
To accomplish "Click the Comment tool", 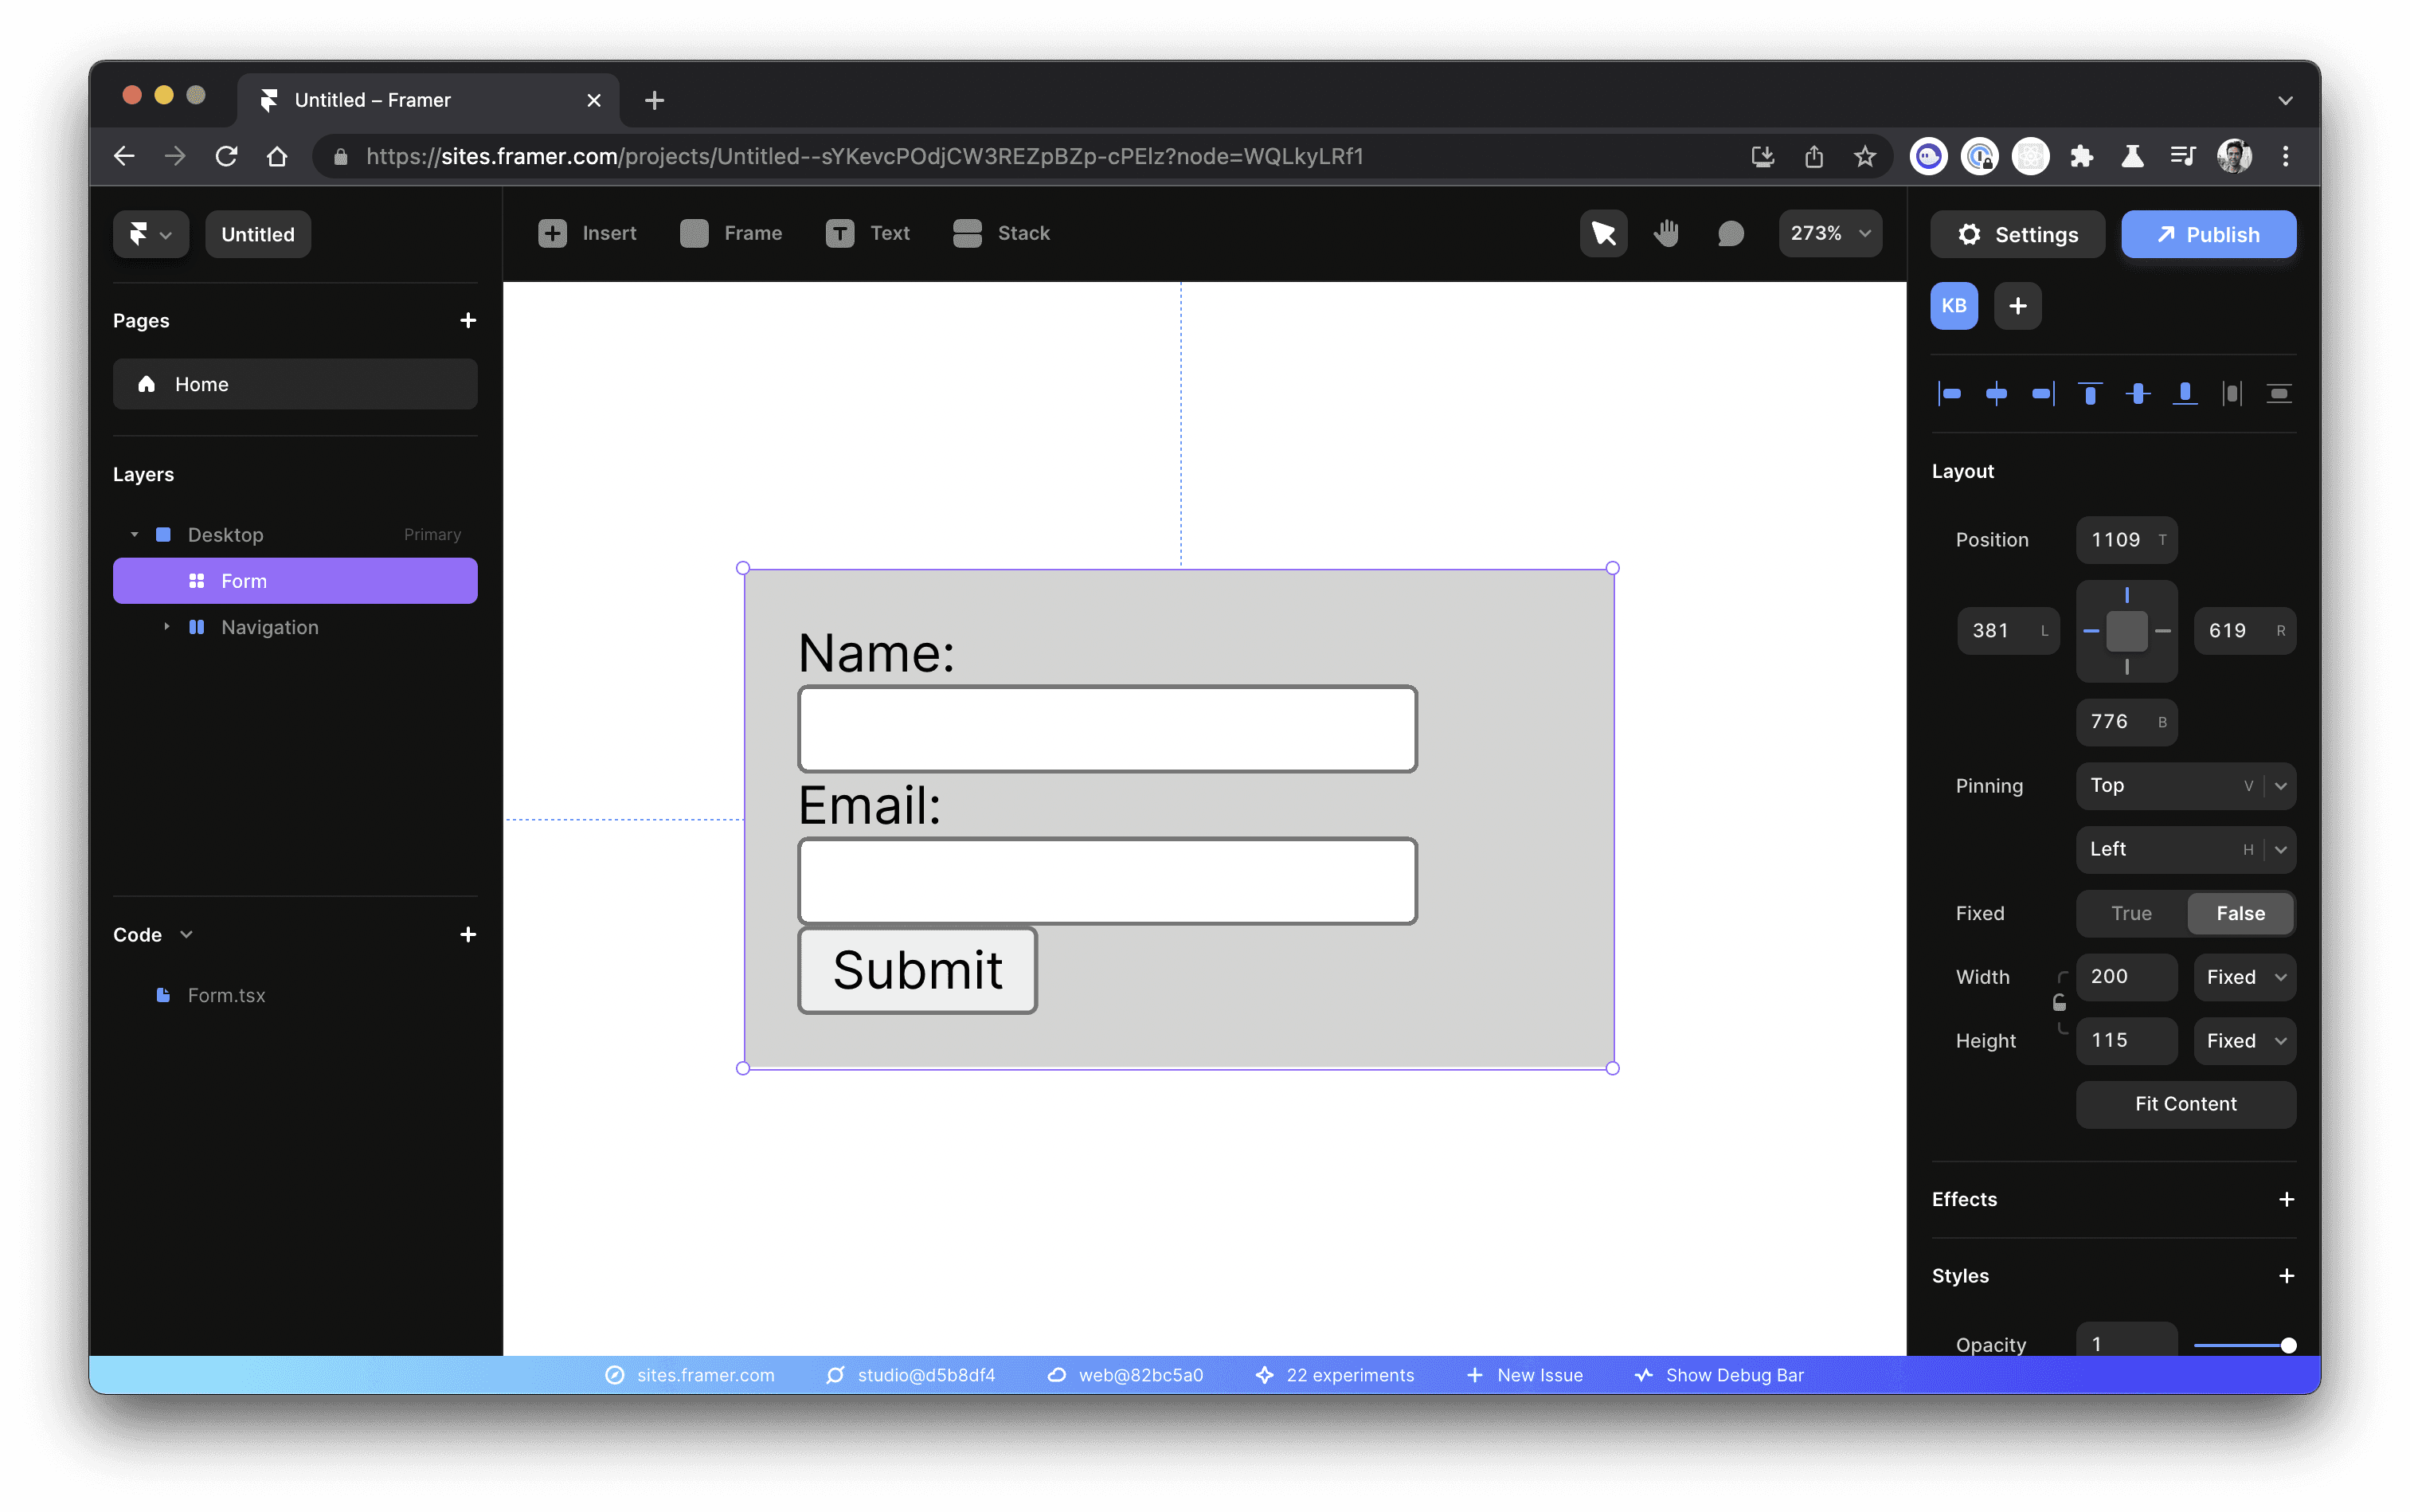I will coord(1731,233).
